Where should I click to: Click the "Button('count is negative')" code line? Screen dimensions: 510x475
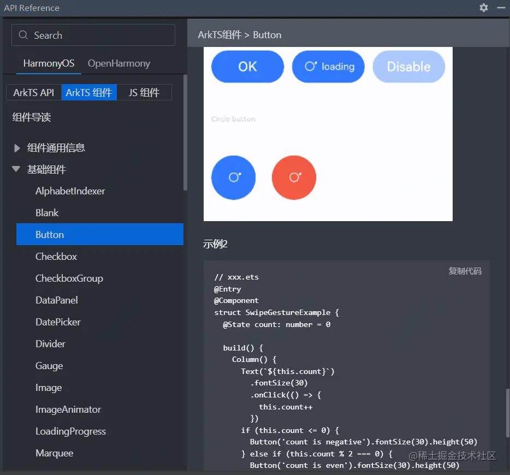pyautogui.click(x=363, y=442)
